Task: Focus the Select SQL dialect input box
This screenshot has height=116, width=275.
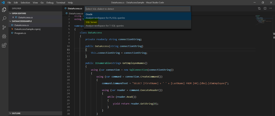Action: pyautogui.click(x=138, y=9)
